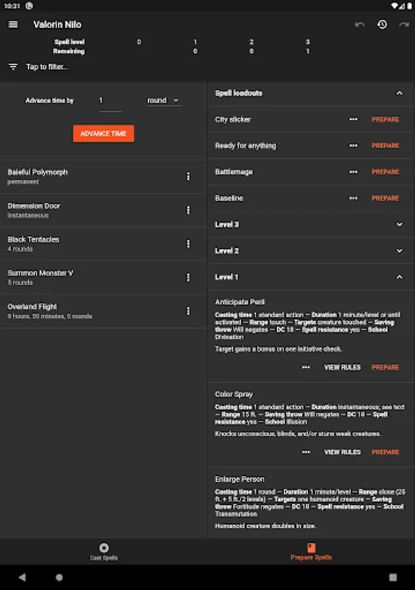Expand the Level 3 spell section
The height and width of the screenshot is (590, 415).
[x=399, y=224]
